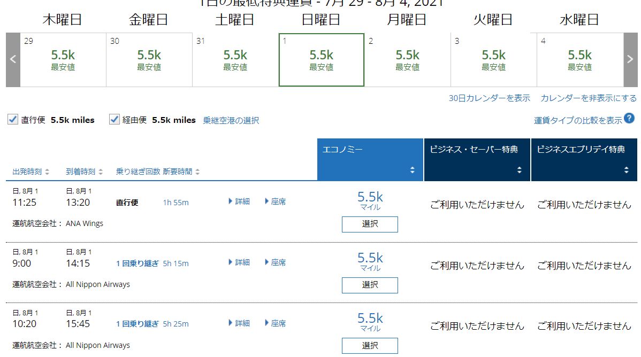Click 選択 button for the 9:00 flight
Image resolution: width=641 pixels, height=357 pixels.
(370, 285)
